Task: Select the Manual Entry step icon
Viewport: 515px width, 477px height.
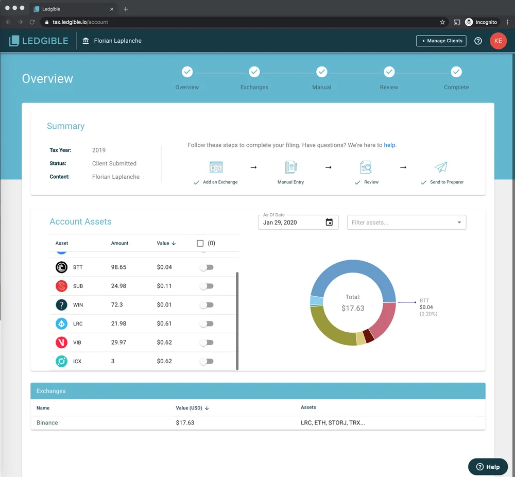Action: pos(290,167)
